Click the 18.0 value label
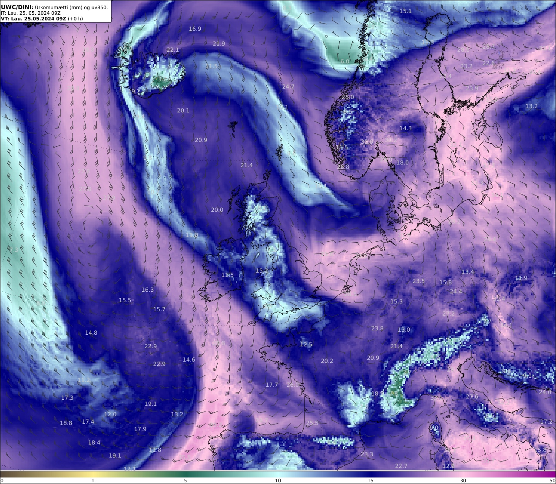 coord(403,162)
